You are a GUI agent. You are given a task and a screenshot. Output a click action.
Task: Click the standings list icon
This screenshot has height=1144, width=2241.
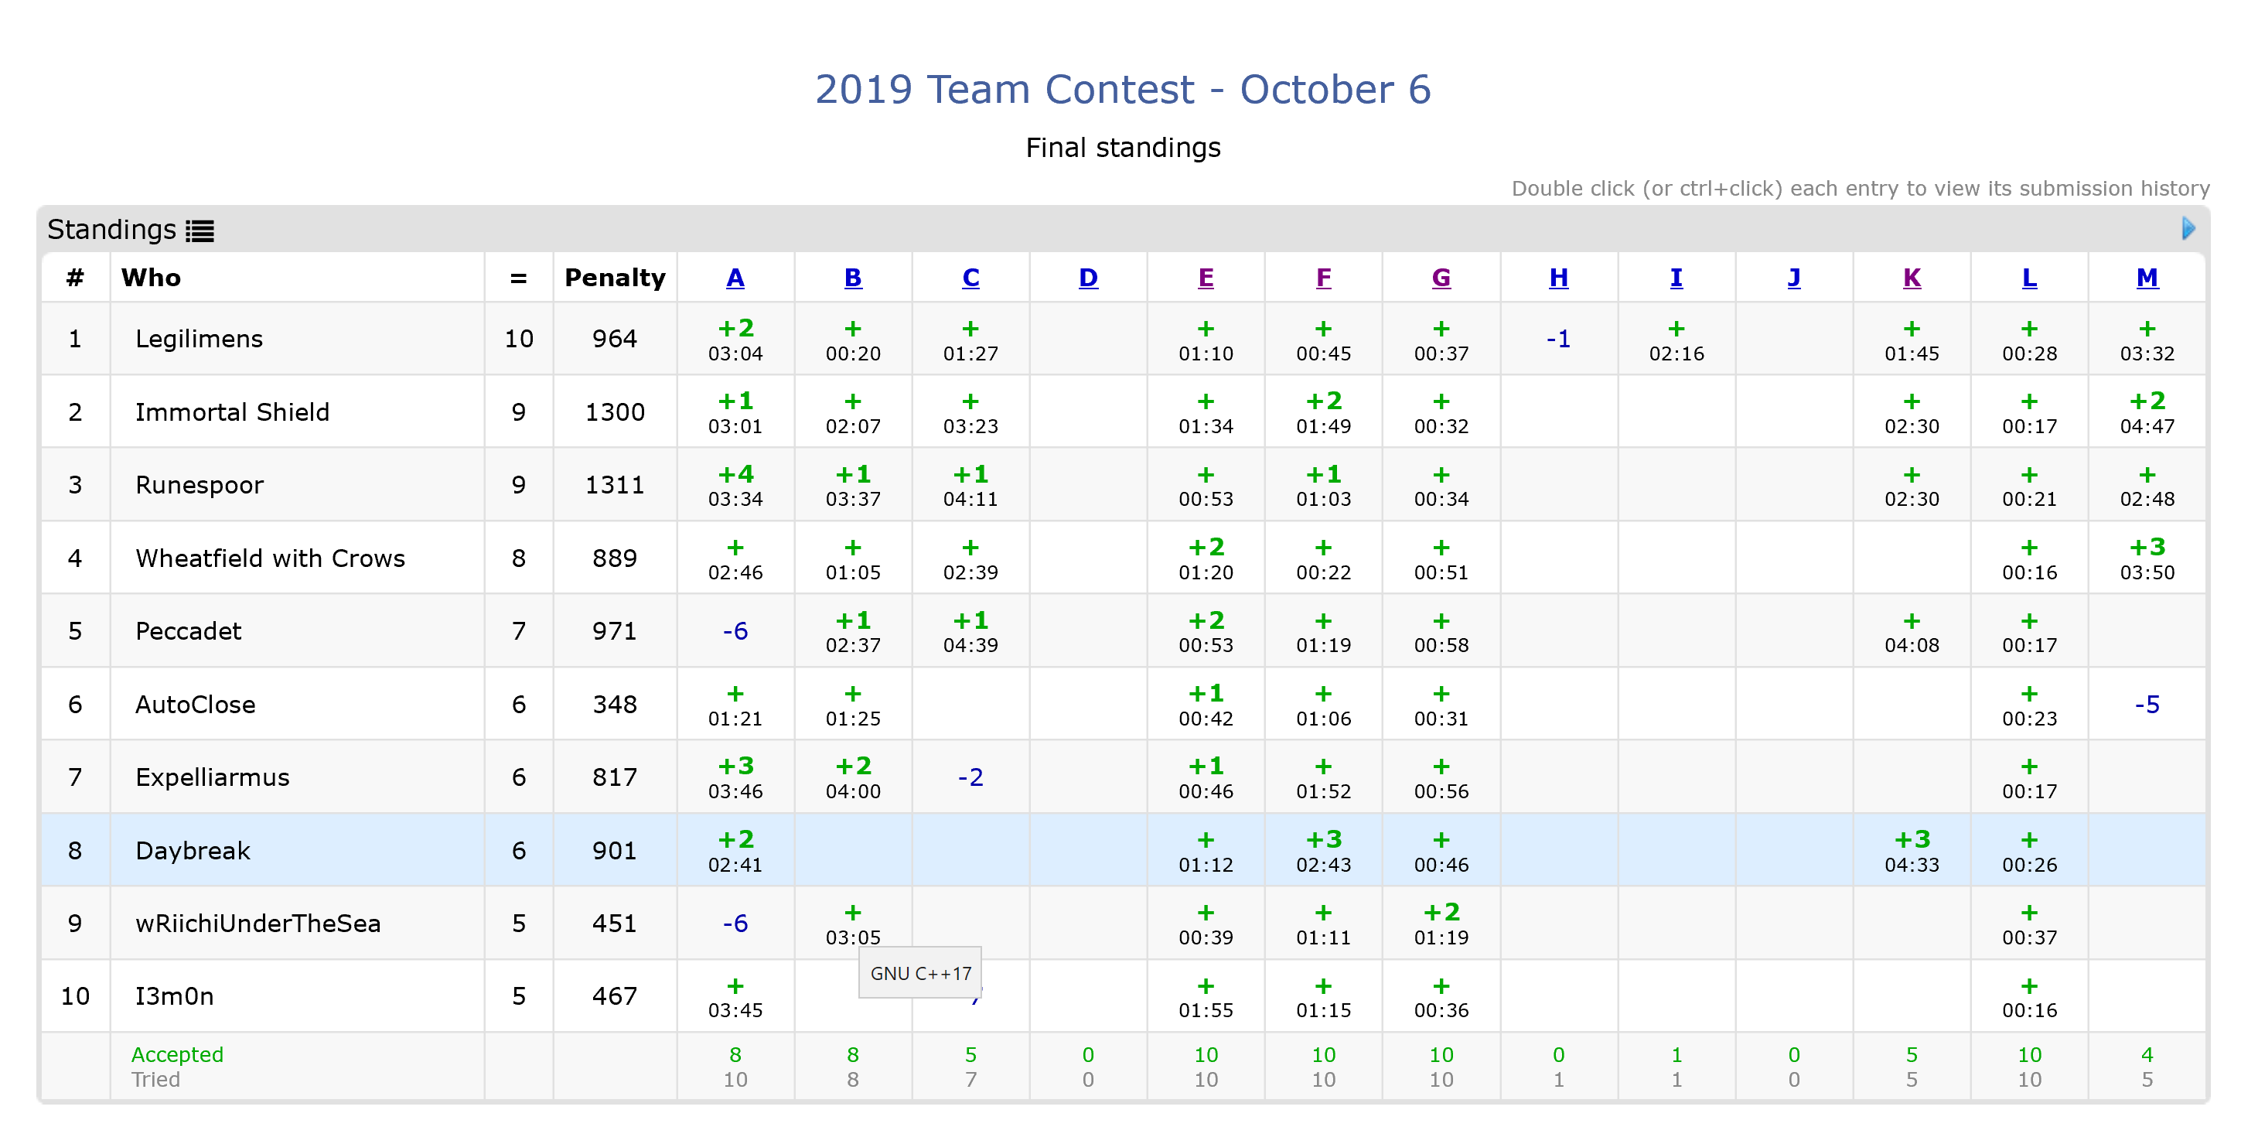(x=200, y=231)
